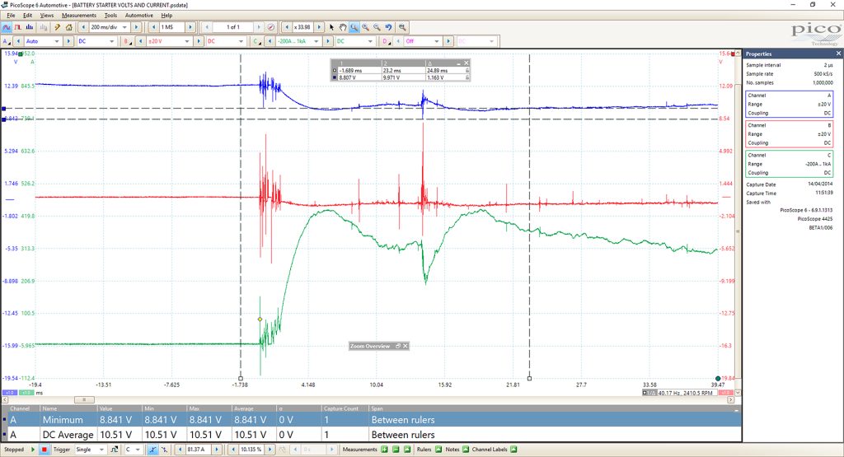
Task: Open the Measurements menu
Action: click(x=78, y=15)
